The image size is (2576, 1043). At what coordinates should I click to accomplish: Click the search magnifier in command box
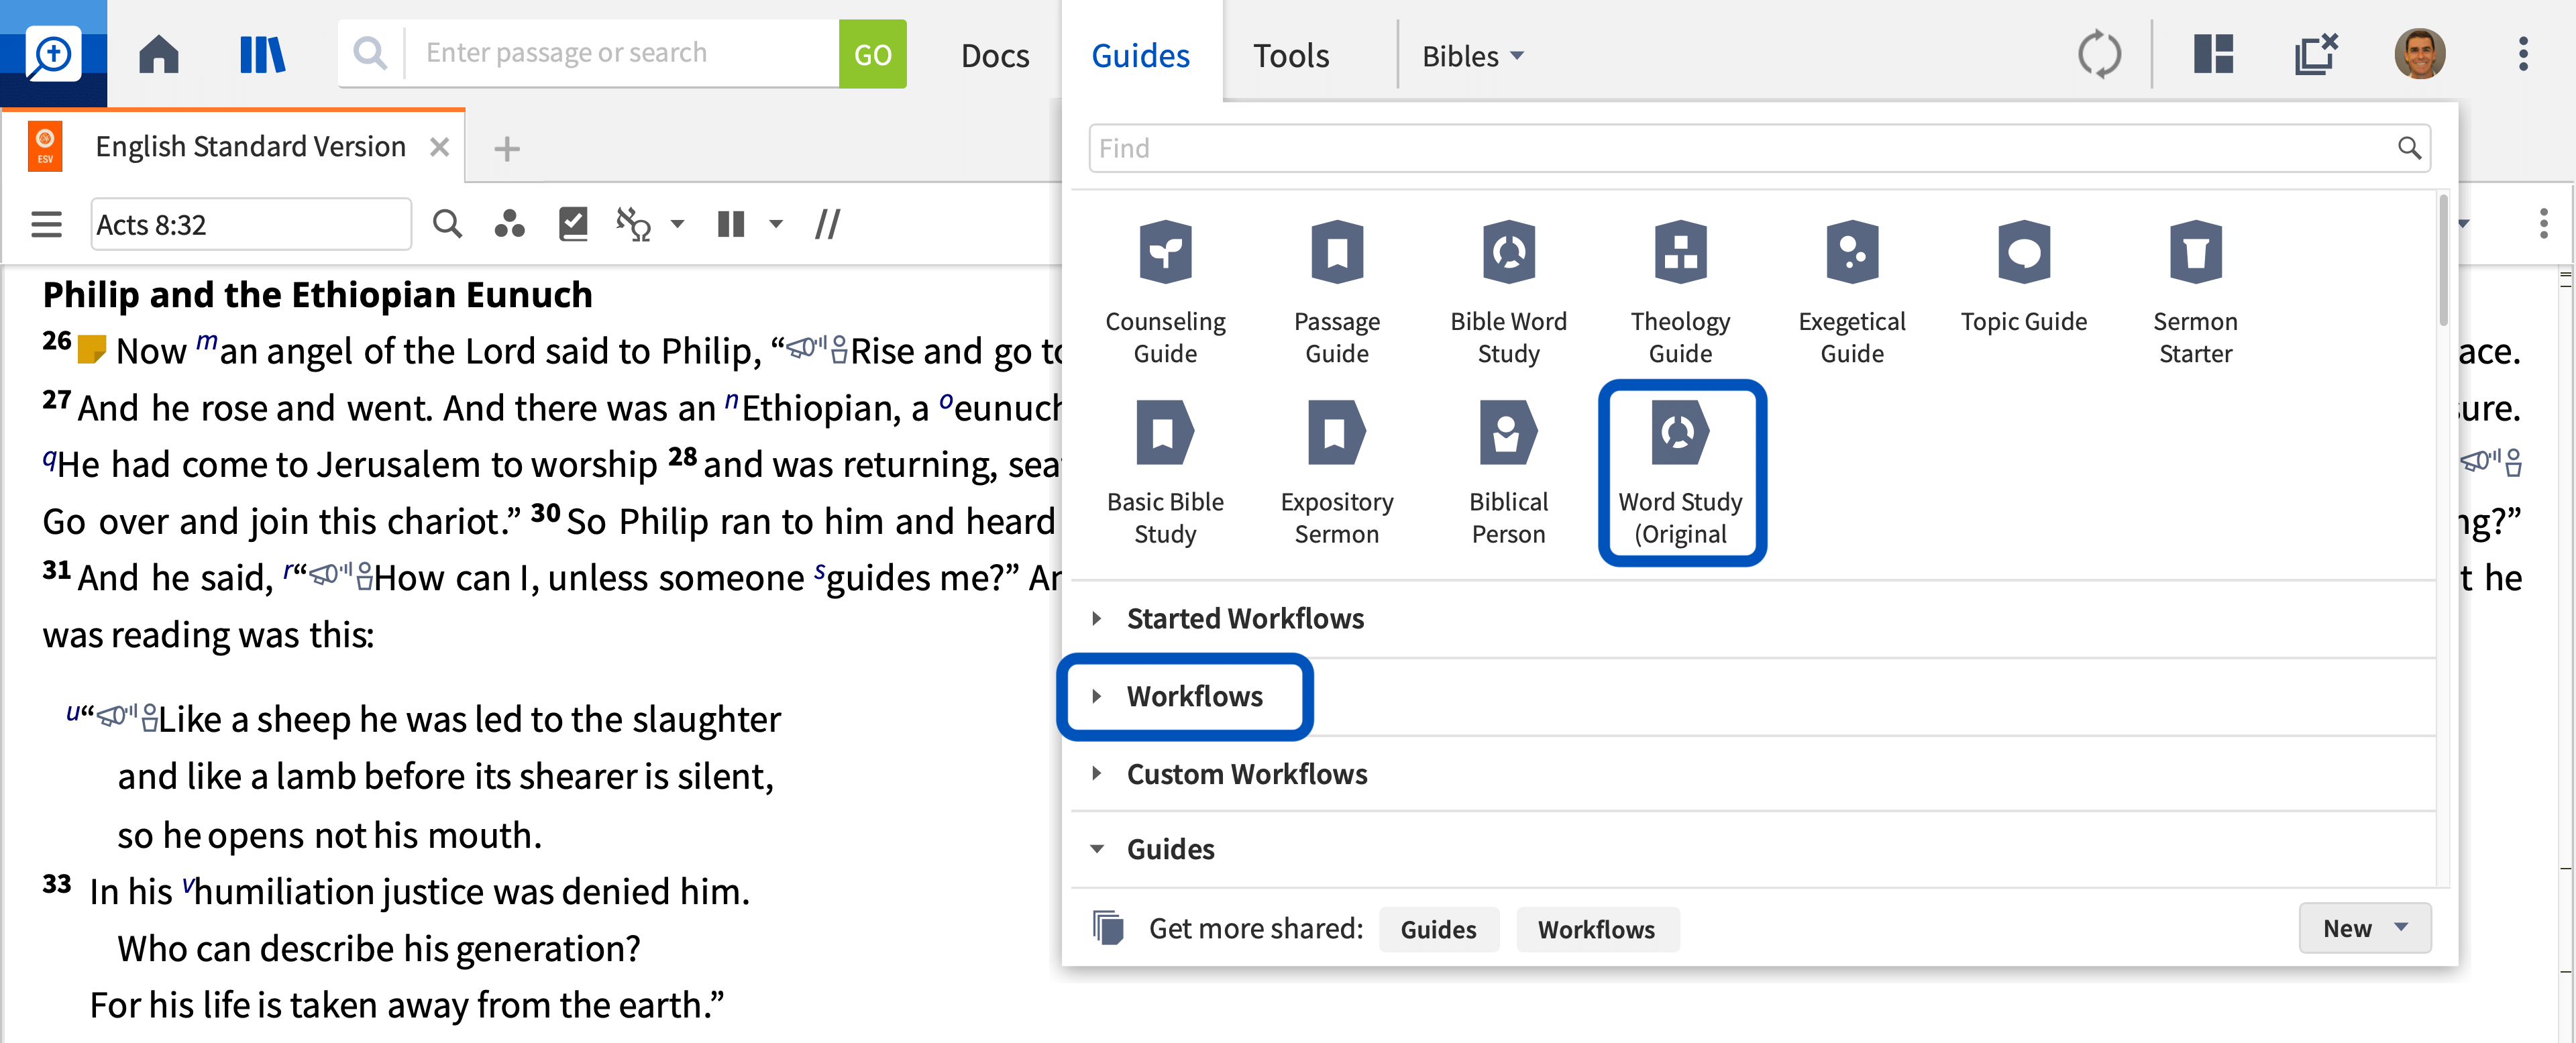371,53
